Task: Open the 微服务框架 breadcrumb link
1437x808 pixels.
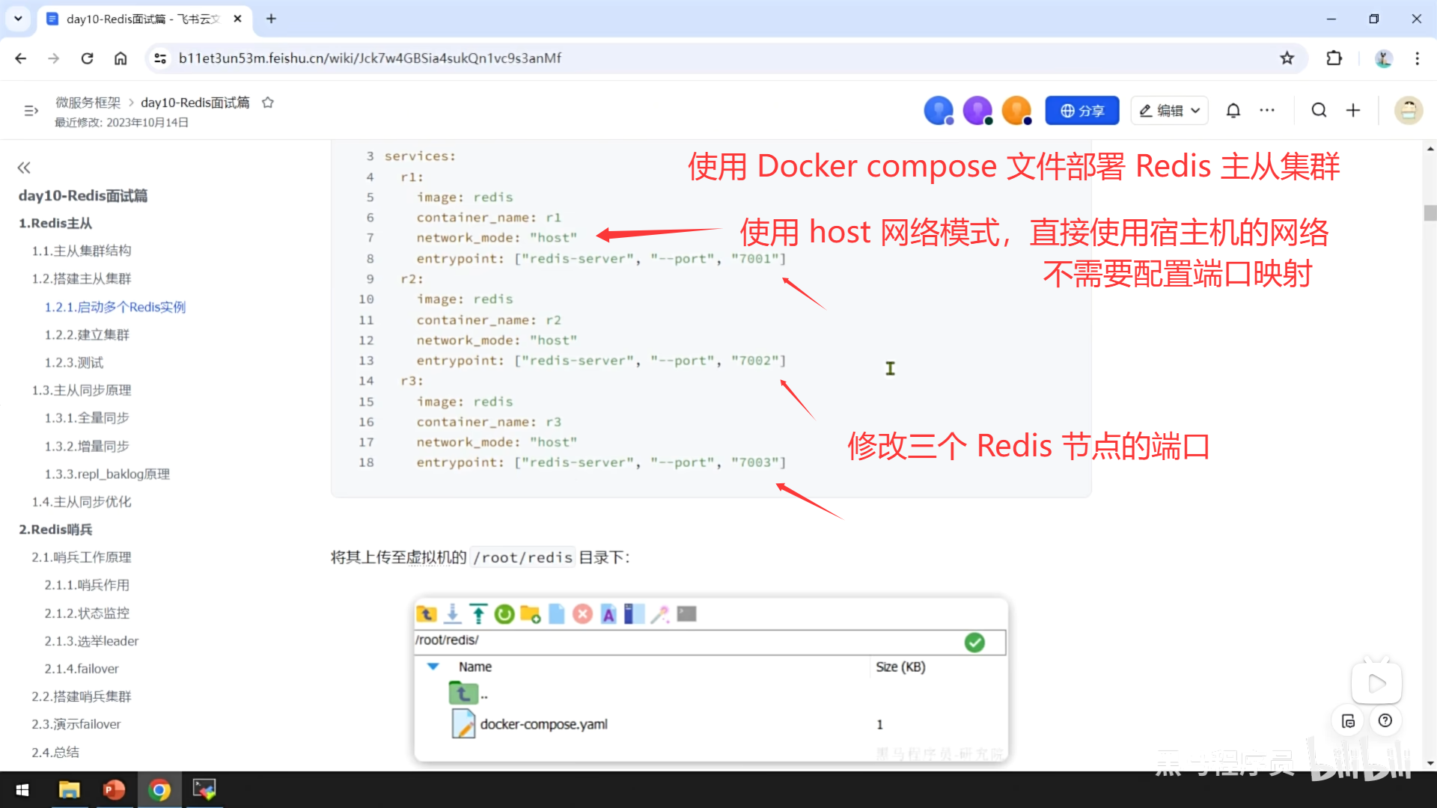Action: [88, 102]
